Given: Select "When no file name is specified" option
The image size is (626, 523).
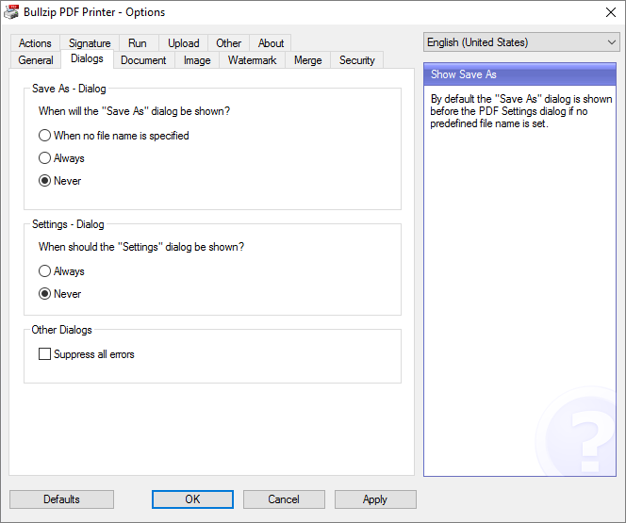Looking at the screenshot, I should (114, 136).
